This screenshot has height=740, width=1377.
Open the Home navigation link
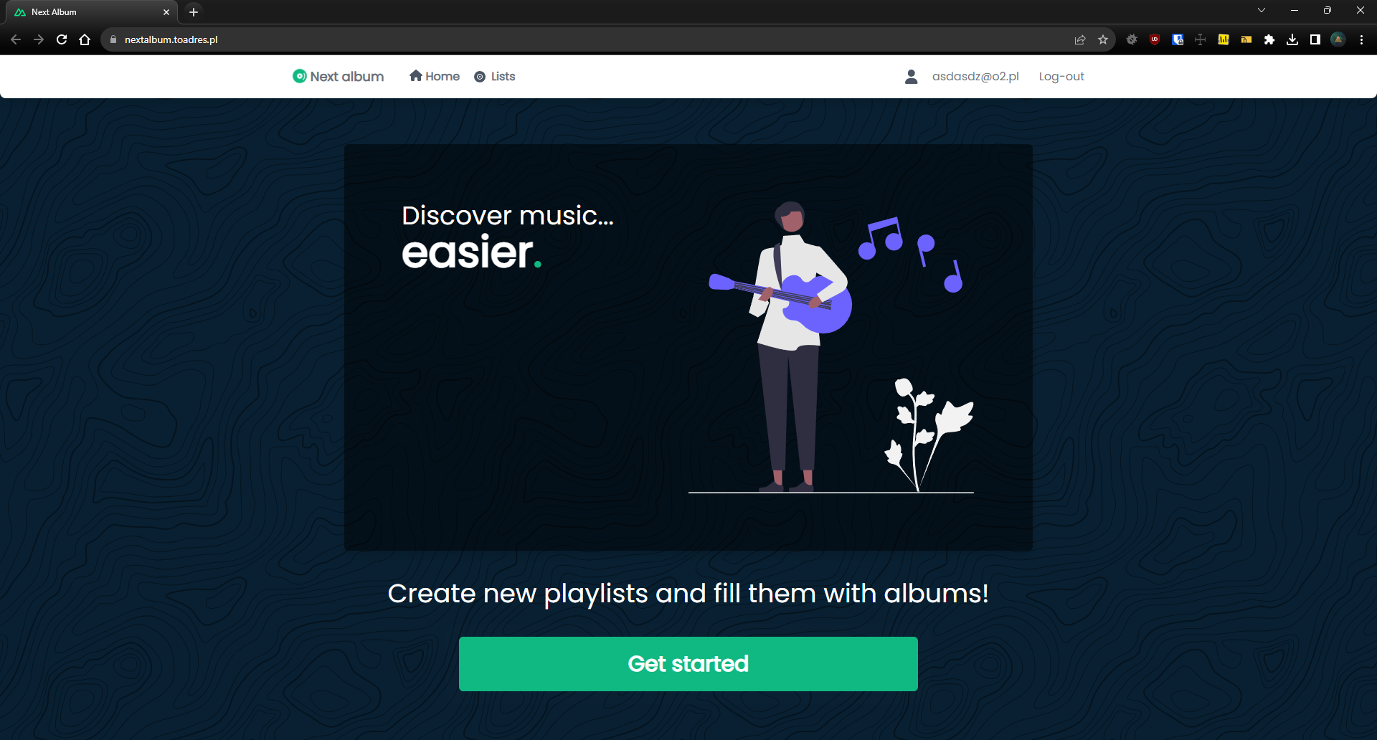coord(435,76)
